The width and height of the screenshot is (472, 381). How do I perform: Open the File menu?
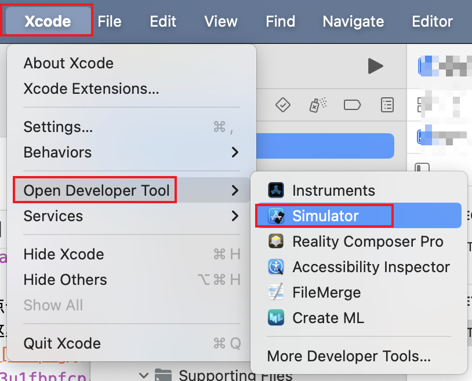click(110, 22)
